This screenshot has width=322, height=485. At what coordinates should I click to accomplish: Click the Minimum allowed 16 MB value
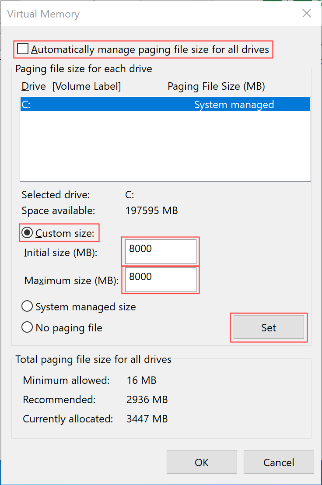[x=142, y=380]
